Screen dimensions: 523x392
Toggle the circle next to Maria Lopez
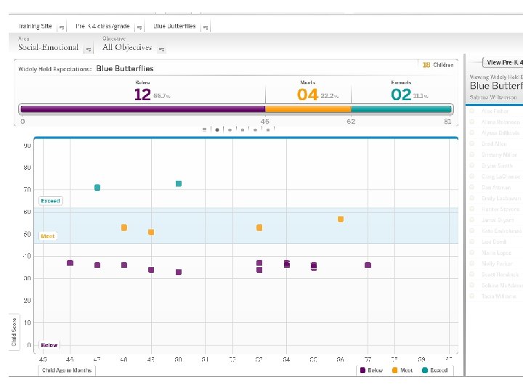pos(472,253)
